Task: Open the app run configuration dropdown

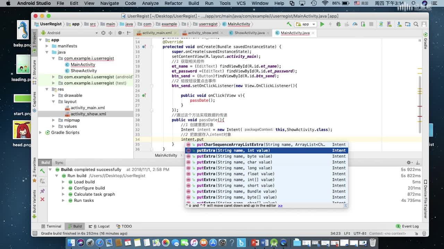Action: (x=305, y=24)
